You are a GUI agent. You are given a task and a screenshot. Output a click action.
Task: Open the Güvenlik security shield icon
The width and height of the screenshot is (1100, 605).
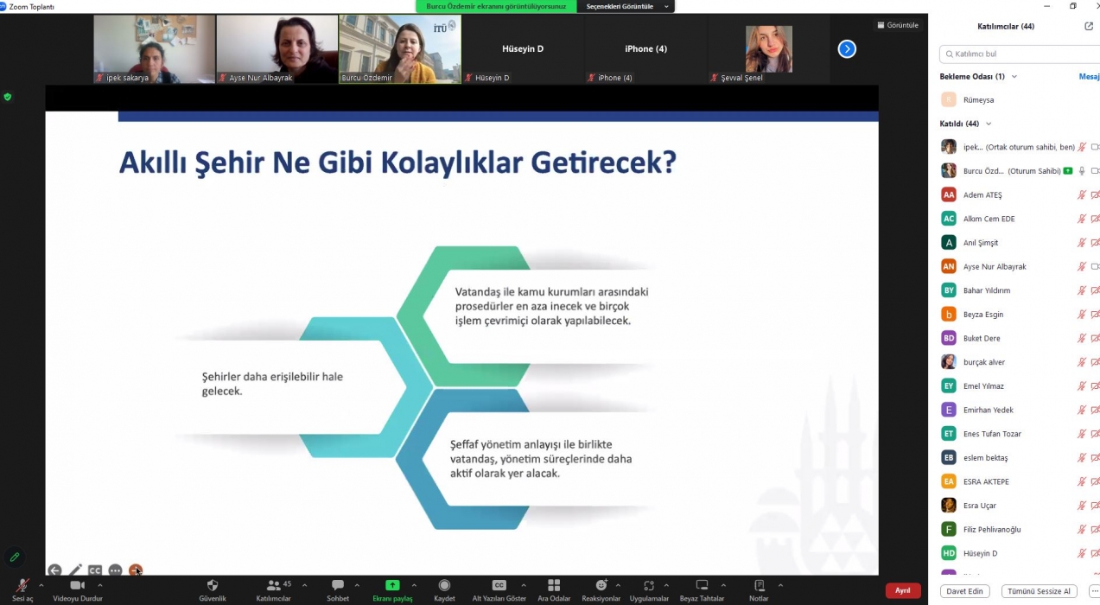[213, 586]
